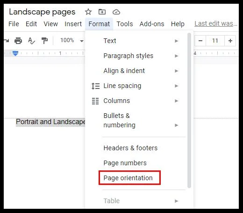Click the print icon in toolbar
Image resolution: width=243 pixels, height=213 pixels.
18,41
